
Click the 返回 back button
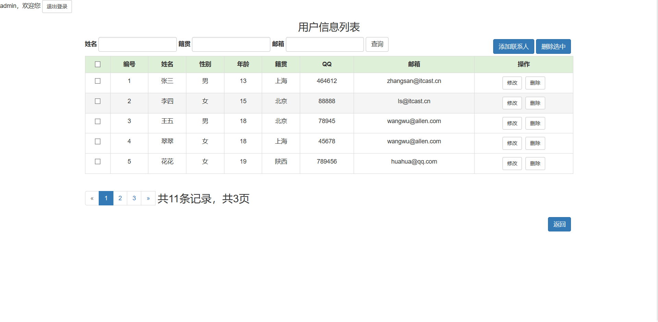click(559, 224)
